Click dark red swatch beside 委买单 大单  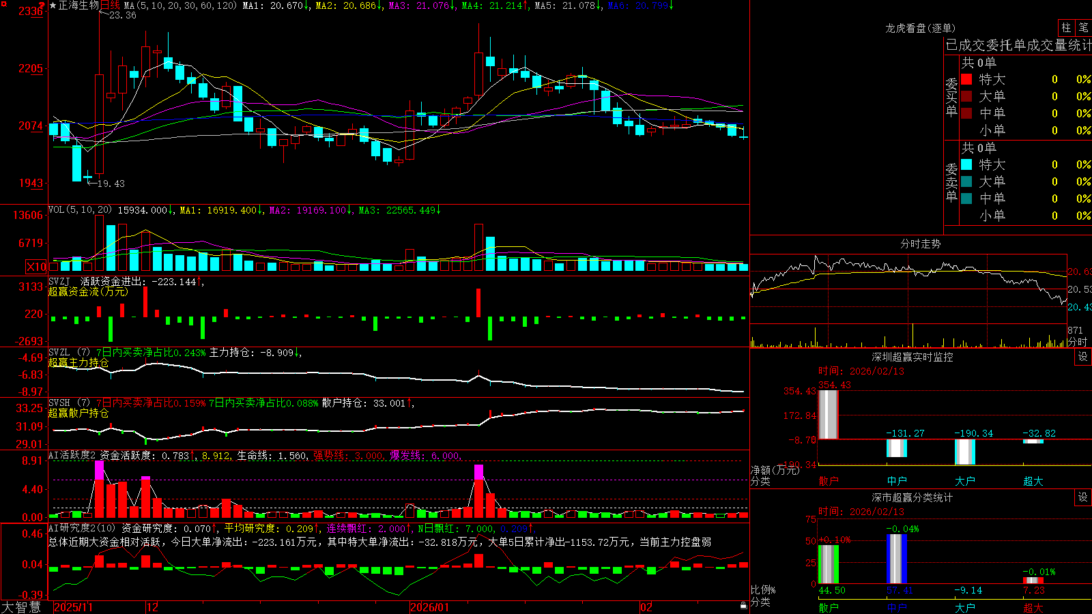coord(966,96)
